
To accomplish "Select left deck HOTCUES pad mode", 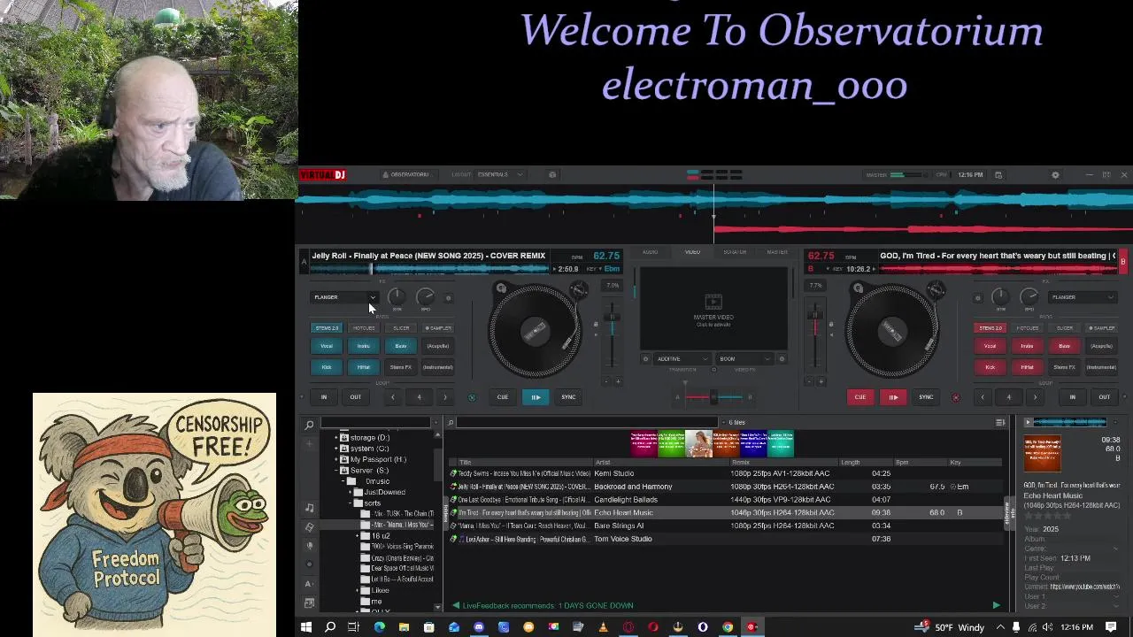I will [x=364, y=328].
